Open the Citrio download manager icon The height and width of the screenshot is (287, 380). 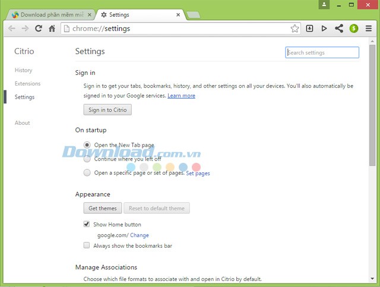pos(309,28)
